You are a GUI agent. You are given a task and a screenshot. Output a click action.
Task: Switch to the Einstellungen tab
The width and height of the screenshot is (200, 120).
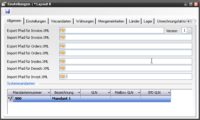36,21
